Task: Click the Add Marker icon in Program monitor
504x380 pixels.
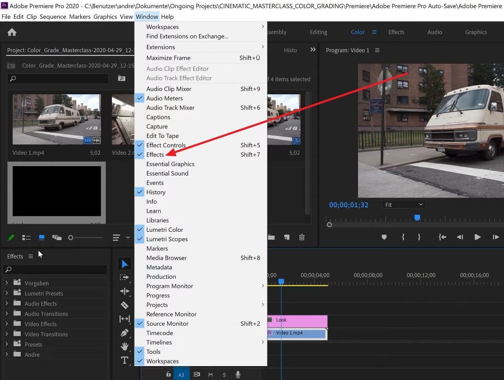Action: (x=383, y=237)
